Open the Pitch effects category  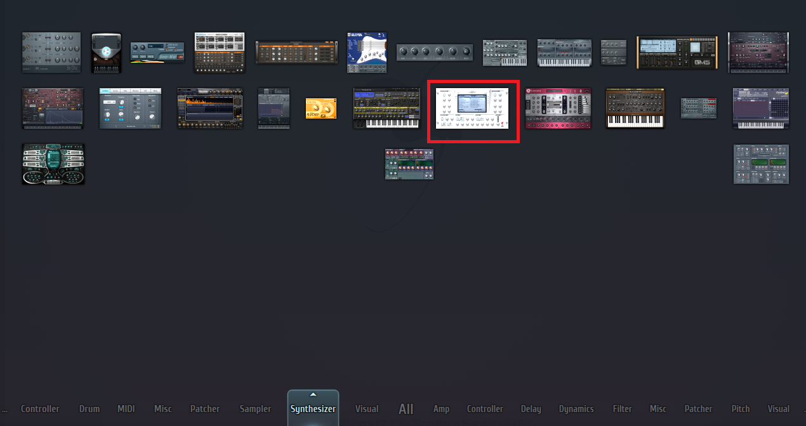[x=740, y=409]
